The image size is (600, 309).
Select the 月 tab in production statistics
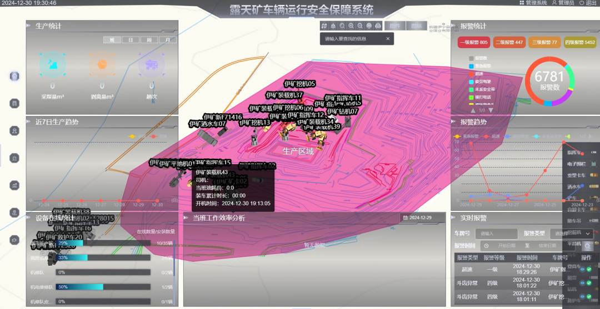pyautogui.click(x=167, y=40)
